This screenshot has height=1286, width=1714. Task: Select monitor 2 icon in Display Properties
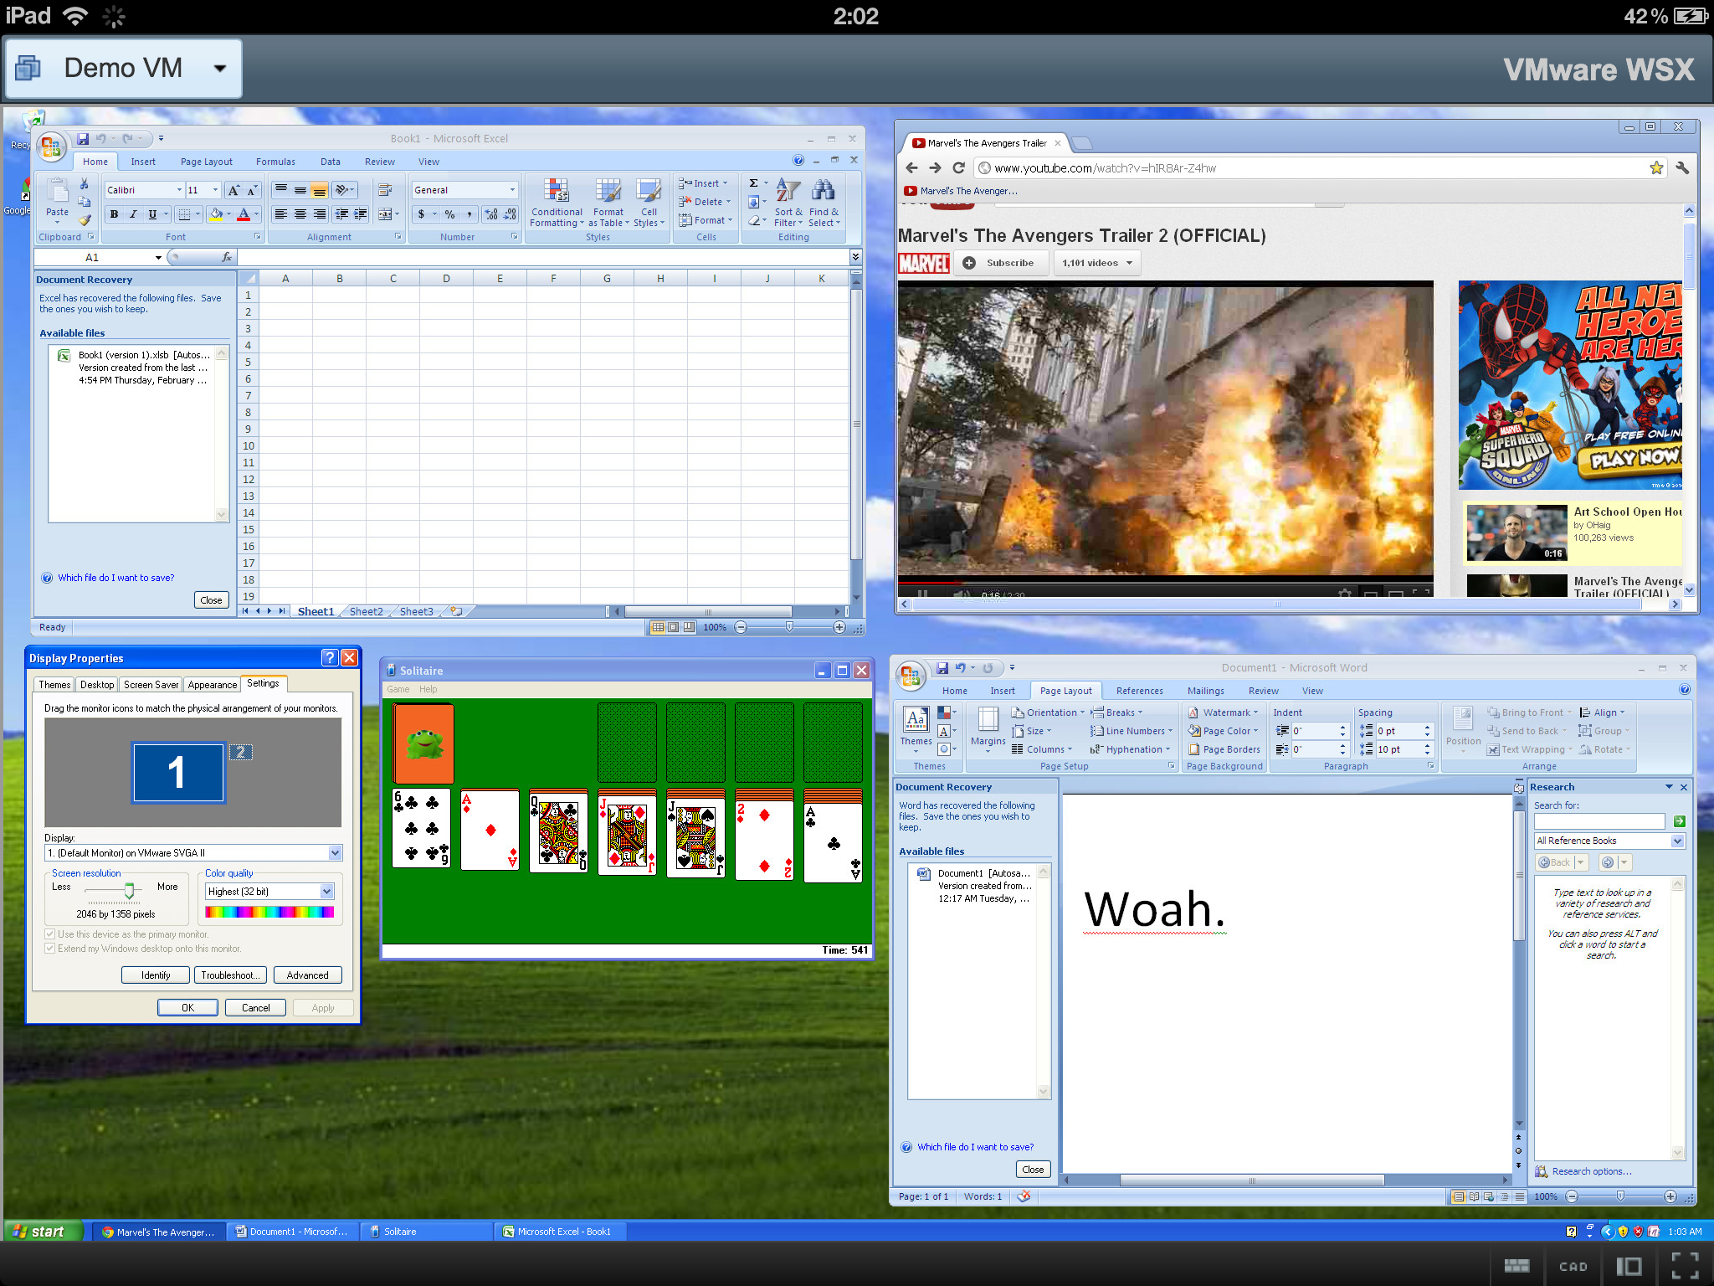[x=240, y=752]
